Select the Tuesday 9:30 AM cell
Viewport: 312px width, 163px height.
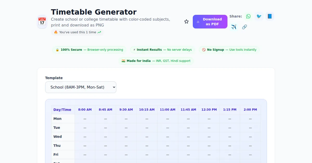(x=126, y=128)
